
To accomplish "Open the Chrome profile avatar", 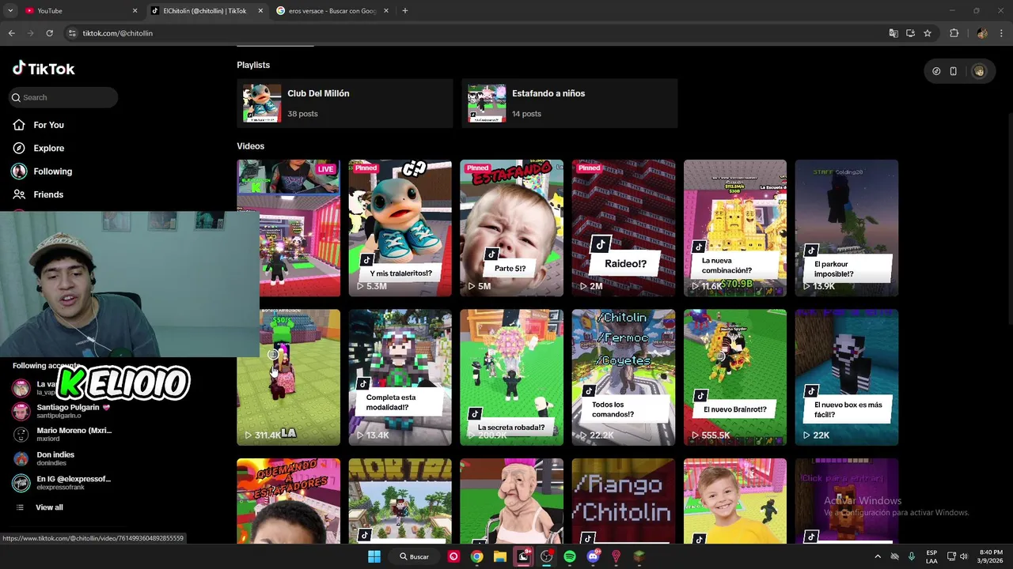I will [x=982, y=33].
